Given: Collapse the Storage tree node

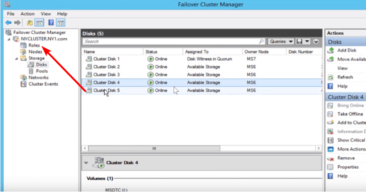Looking at the screenshot, I should tap(16, 58).
